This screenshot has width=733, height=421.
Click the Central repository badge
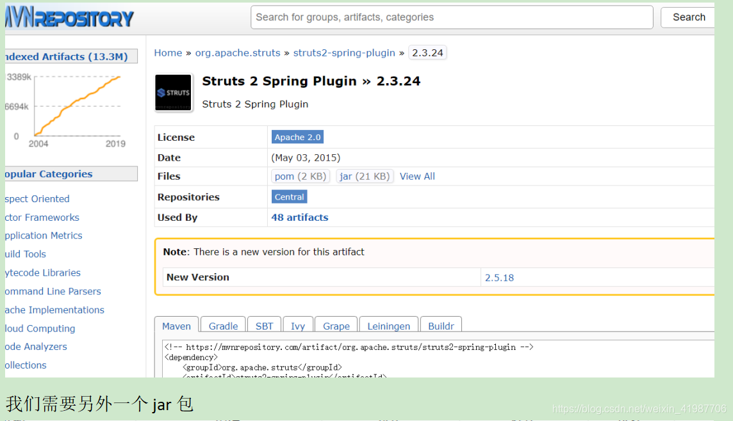click(289, 197)
